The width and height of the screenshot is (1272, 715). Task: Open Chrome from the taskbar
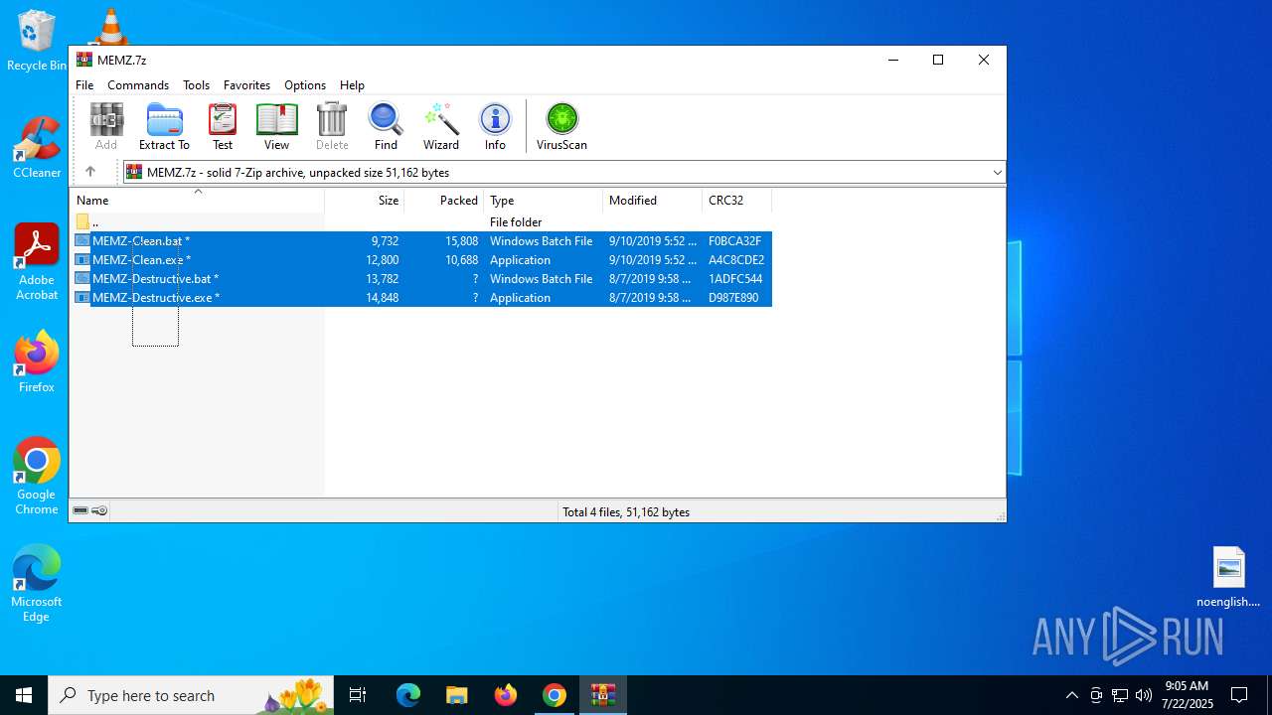[x=555, y=695]
